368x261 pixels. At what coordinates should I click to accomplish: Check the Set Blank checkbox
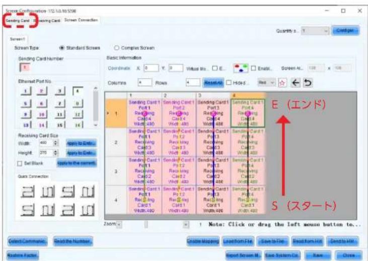pyautogui.click(x=20, y=164)
